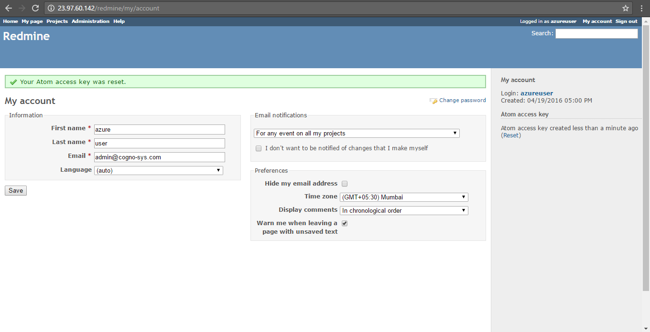The width and height of the screenshot is (650, 332).
Task: Go to Projects in the top menu
Action: [57, 21]
